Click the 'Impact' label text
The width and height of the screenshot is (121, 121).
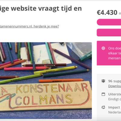pyautogui.click(x=114, y=107)
